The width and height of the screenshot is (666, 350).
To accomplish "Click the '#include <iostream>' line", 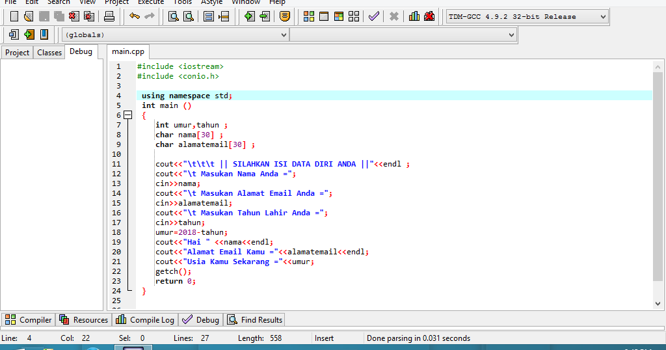I will point(180,66).
